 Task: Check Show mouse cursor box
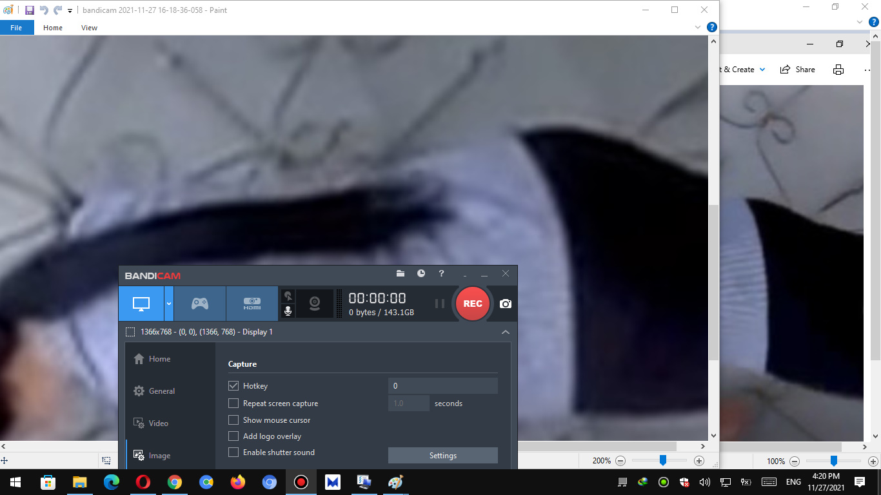click(233, 420)
